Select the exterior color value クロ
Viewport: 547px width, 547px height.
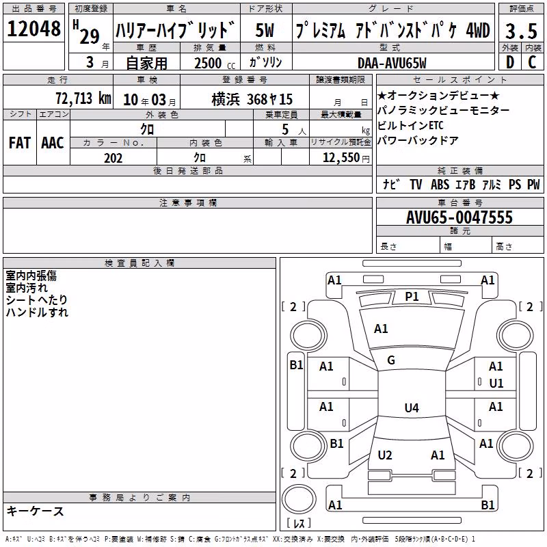147,129
